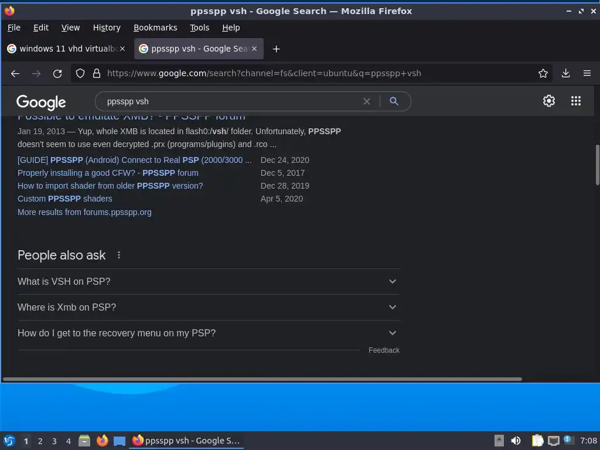600x450 pixels.
Task: Switch to virtual desktop 4
Action: coord(69,441)
